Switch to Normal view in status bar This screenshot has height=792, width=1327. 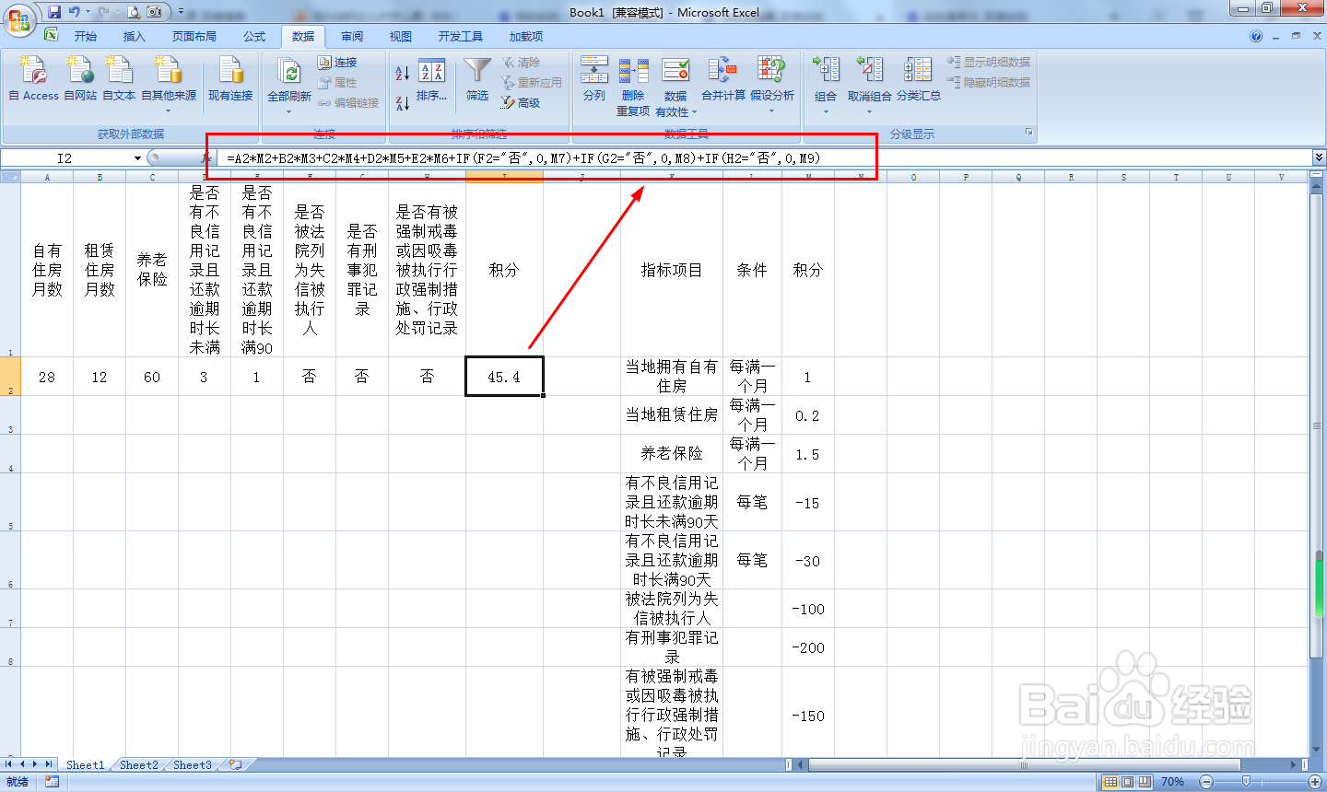click(1110, 782)
